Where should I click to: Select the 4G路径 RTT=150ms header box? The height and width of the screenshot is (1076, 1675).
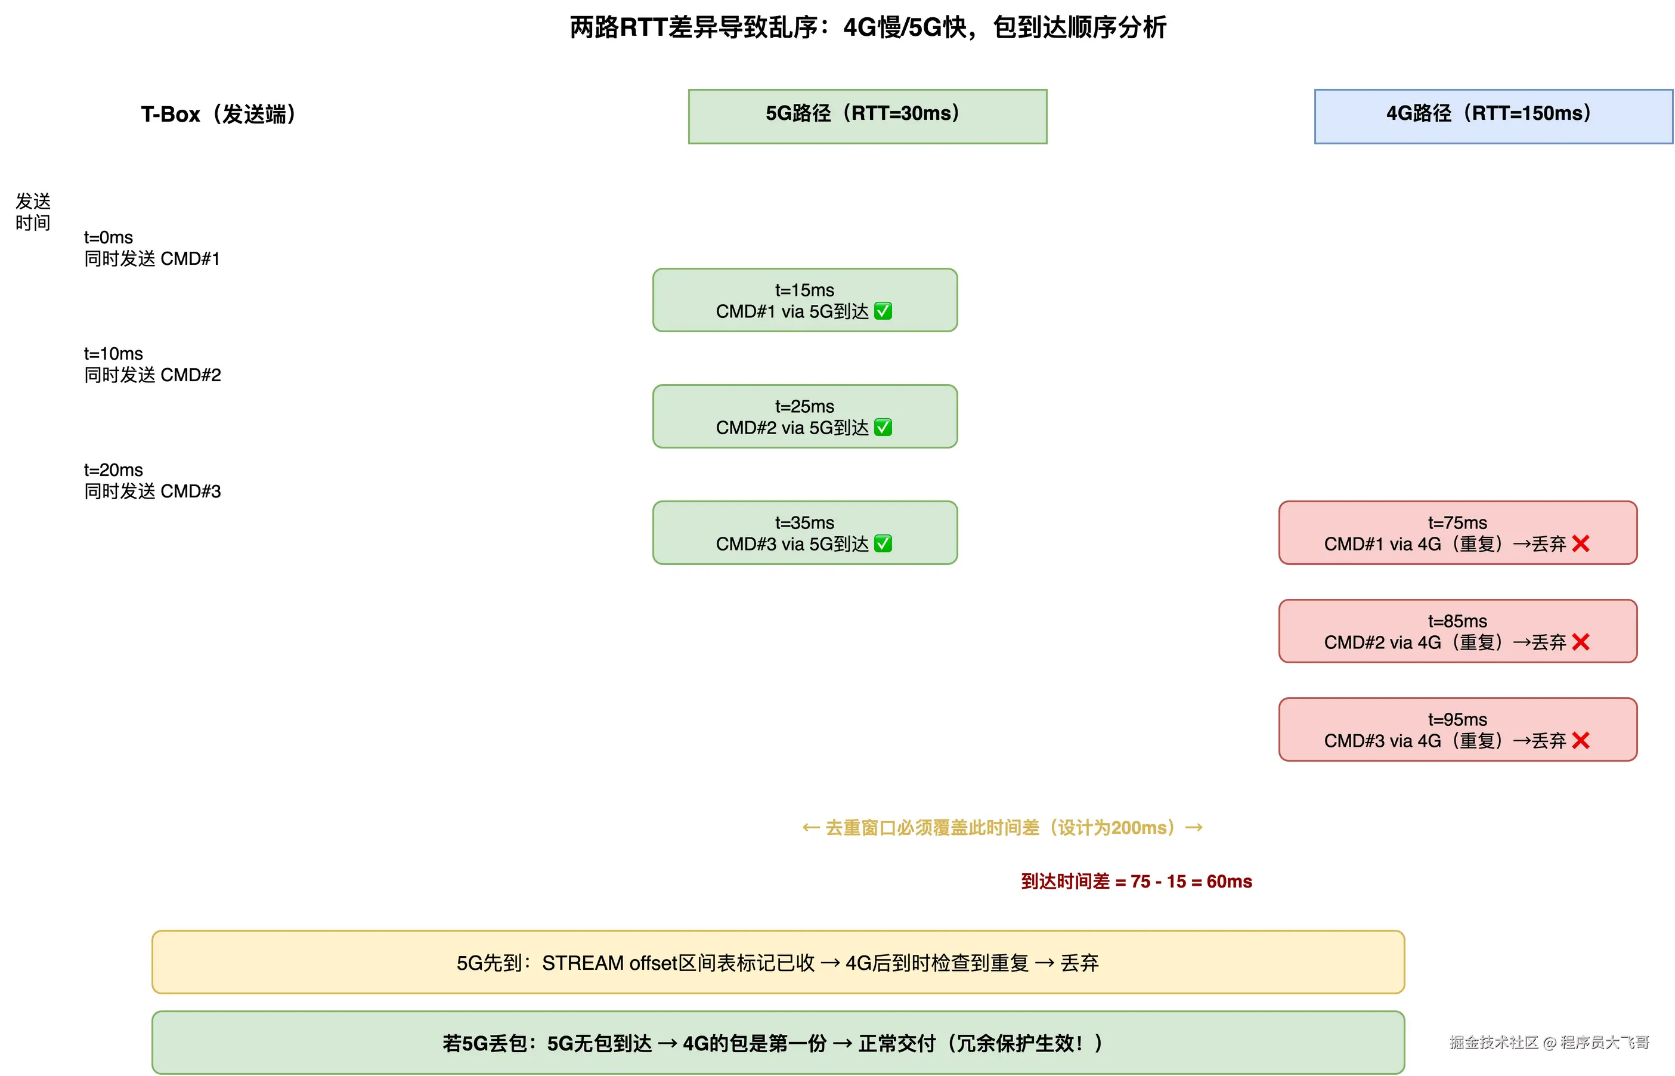(x=1493, y=116)
